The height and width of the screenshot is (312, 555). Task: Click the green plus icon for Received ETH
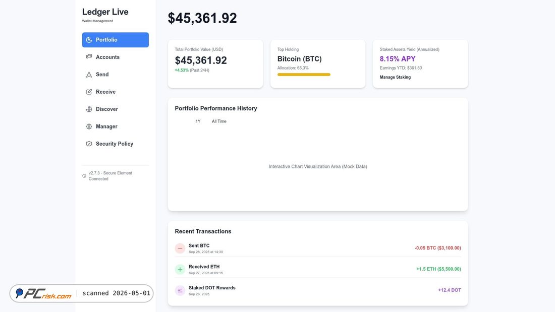(180, 270)
